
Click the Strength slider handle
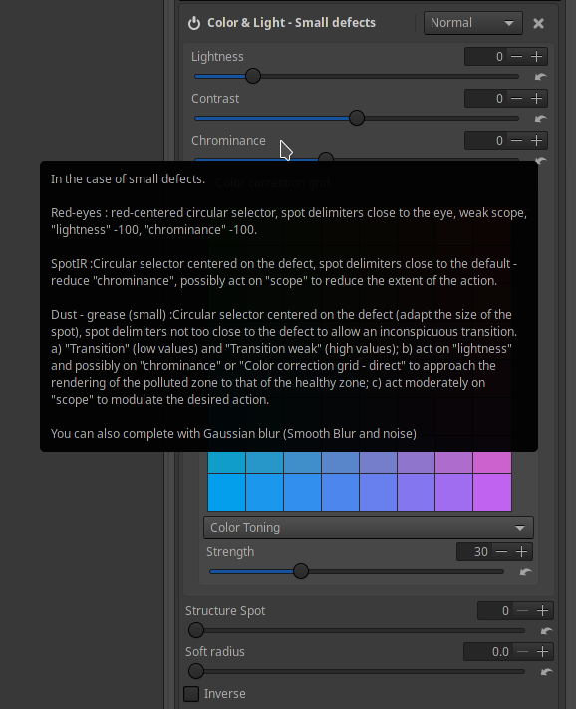[x=300, y=571]
